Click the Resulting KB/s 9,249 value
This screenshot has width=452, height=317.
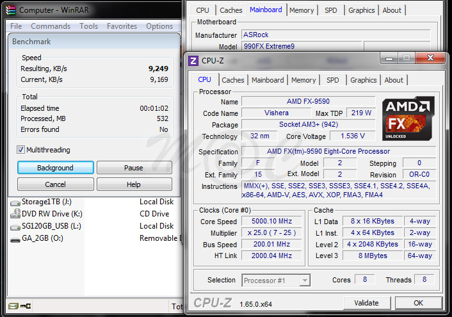click(x=158, y=69)
